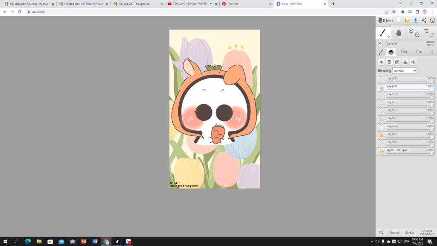Click the drawing canvas artwork
The image size is (437, 246).
215,109
